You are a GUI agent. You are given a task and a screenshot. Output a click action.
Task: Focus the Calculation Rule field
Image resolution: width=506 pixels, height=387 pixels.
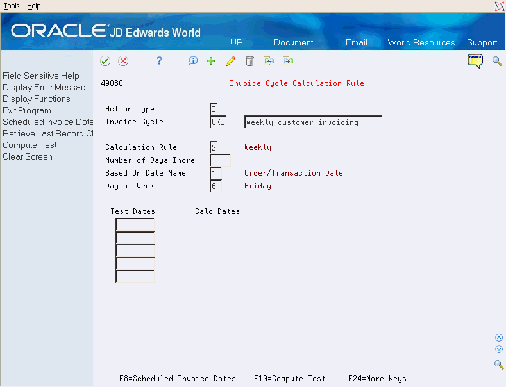214,147
